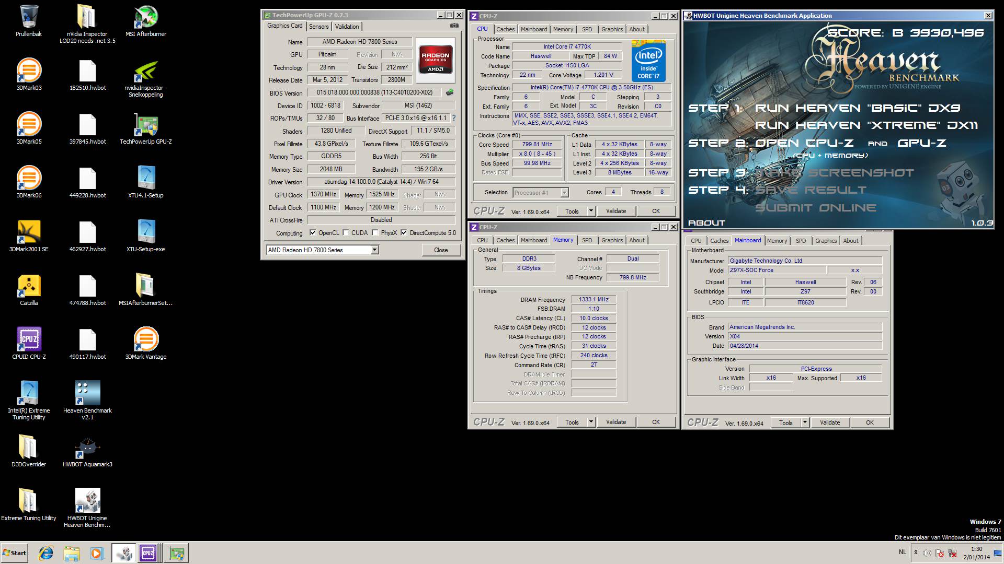Toggle the PhysX checkbox in GPU-Z
The width and height of the screenshot is (1004, 564).
click(375, 233)
